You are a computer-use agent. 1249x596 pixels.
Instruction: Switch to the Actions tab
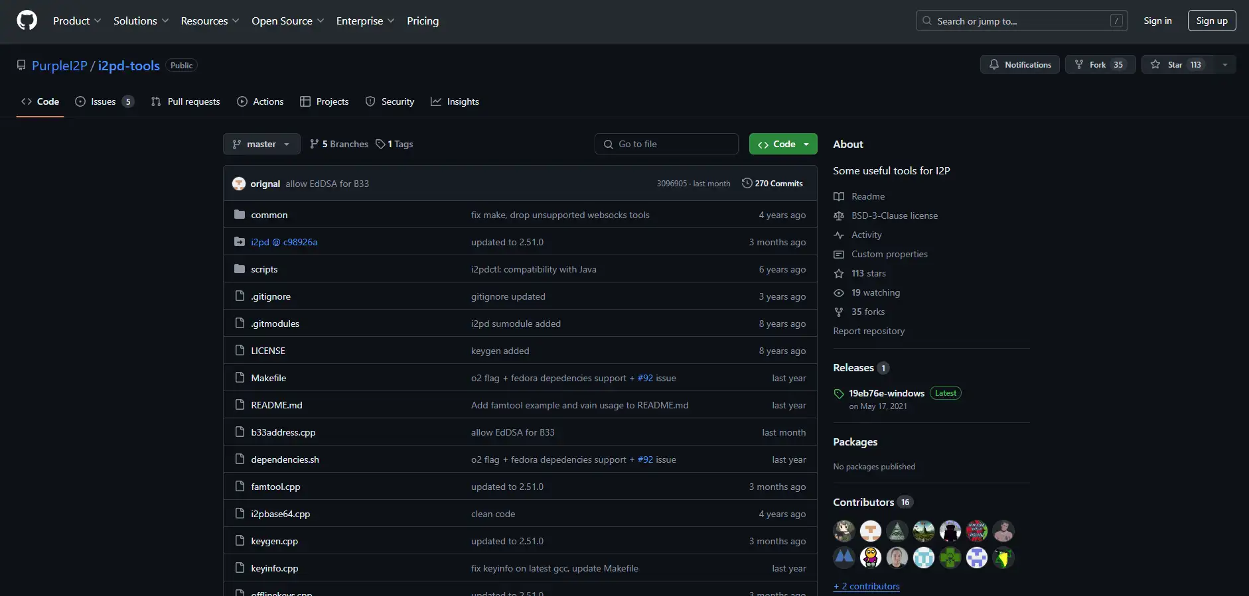tap(260, 101)
